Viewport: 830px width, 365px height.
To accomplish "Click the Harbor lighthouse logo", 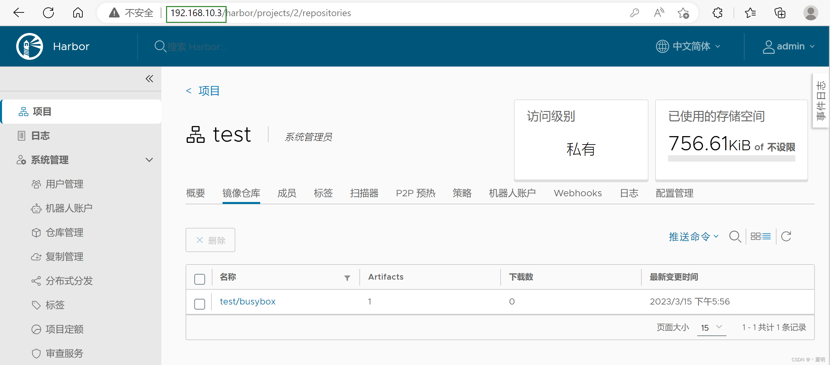I will pos(30,46).
